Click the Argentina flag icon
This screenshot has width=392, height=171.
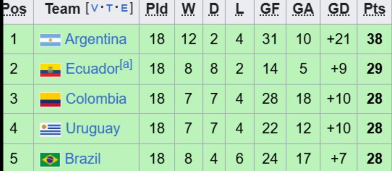pyautogui.click(x=50, y=40)
